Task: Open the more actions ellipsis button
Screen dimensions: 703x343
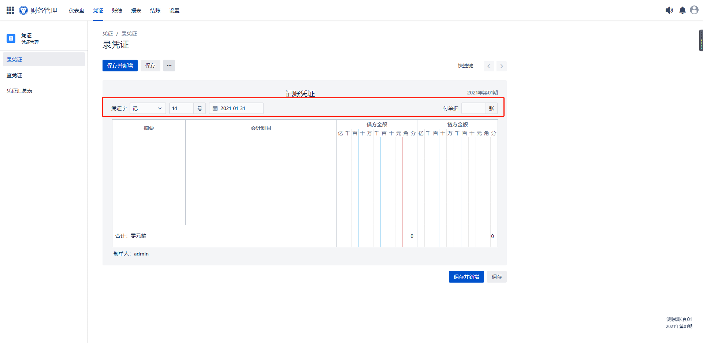Action: (169, 66)
